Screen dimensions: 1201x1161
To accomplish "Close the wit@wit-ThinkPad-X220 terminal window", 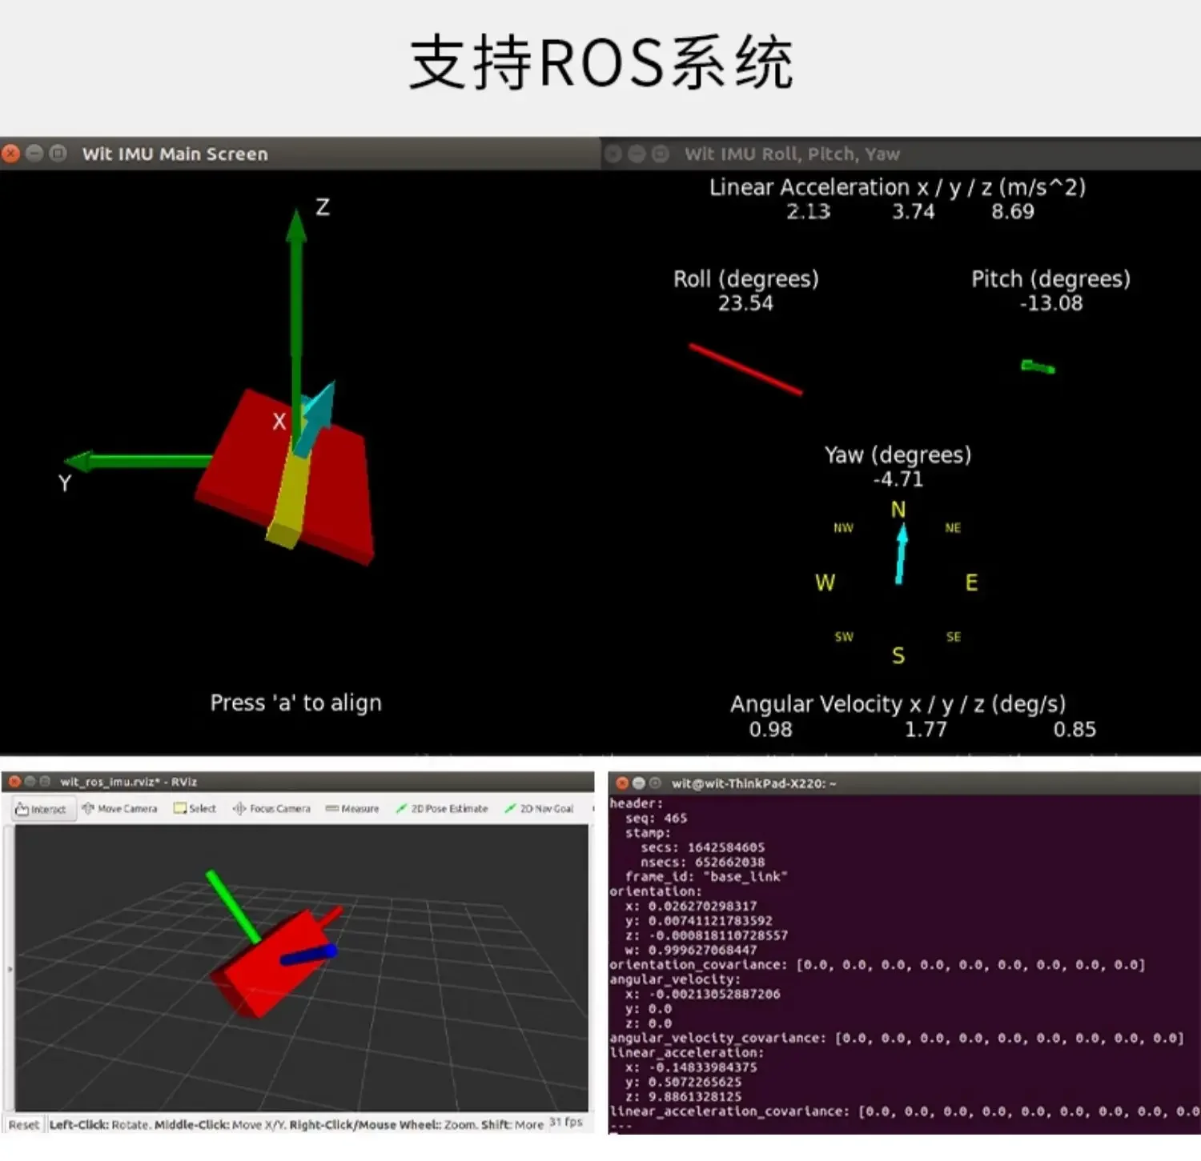I will [x=622, y=783].
